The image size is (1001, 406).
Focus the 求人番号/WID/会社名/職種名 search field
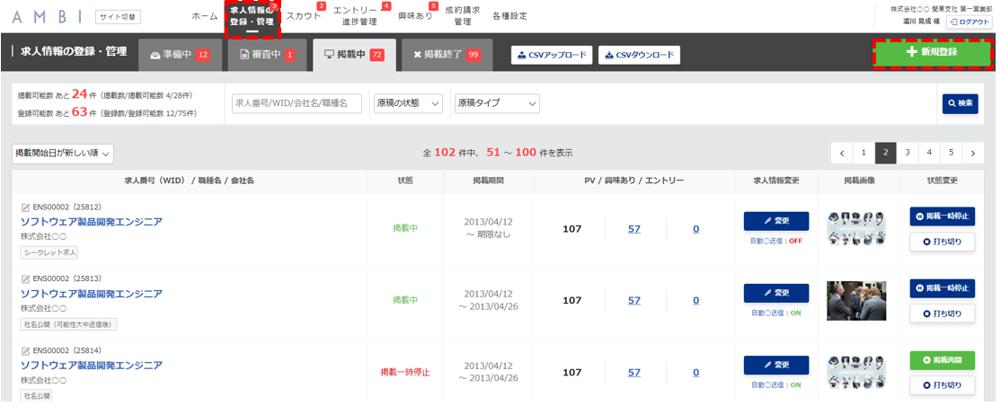pyautogui.click(x=297, y=103)
